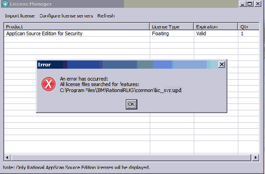Screen dimensions: 265x174
Task: Open Configure license servers
Action: tap(66, 16)
